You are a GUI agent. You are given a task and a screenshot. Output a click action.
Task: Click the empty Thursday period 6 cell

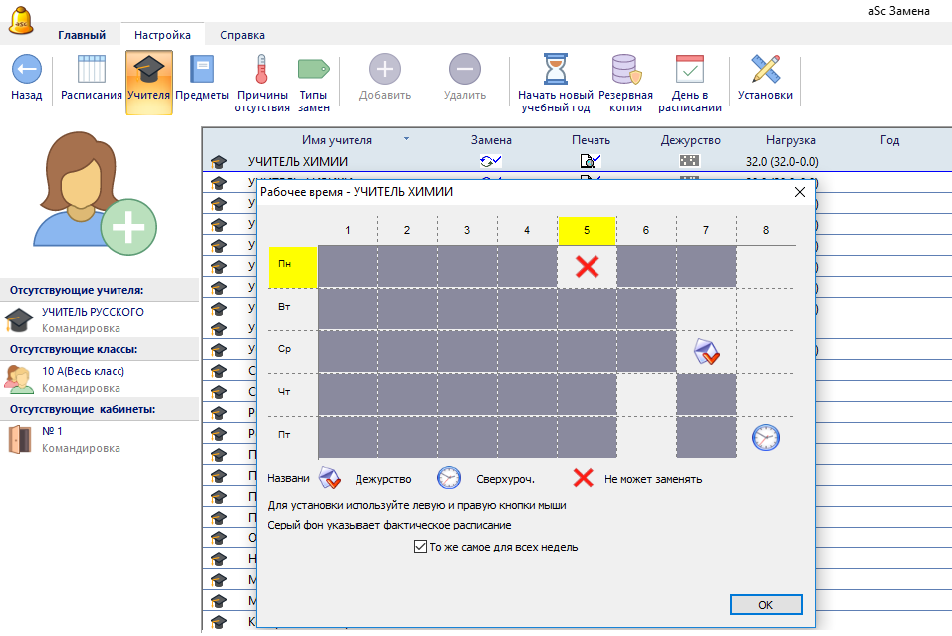coord(646,395)
